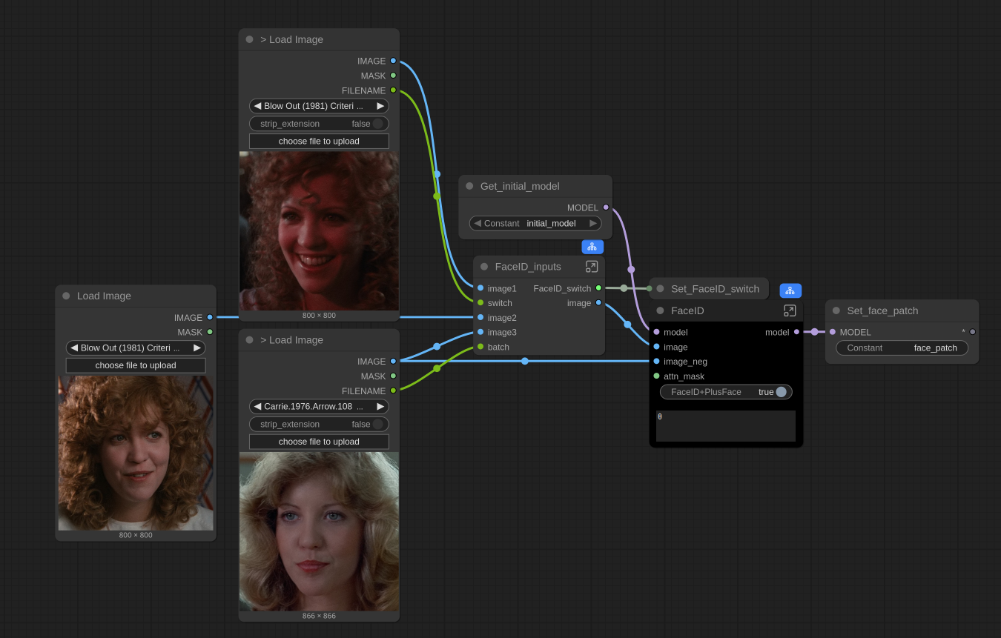
Task: Open the Carrie.1976.Arrow file combo list
Action: 319,406
